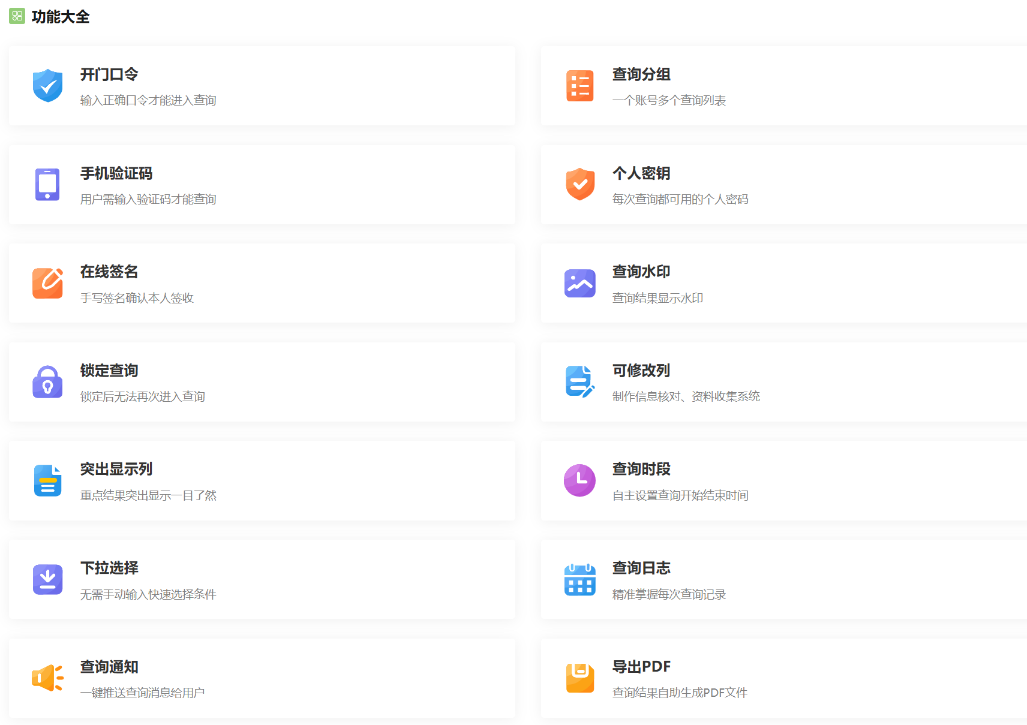This screenshot has width=1027, height=725.
Task: Open the 开门口令 feature title
Action: pos(109,74)
